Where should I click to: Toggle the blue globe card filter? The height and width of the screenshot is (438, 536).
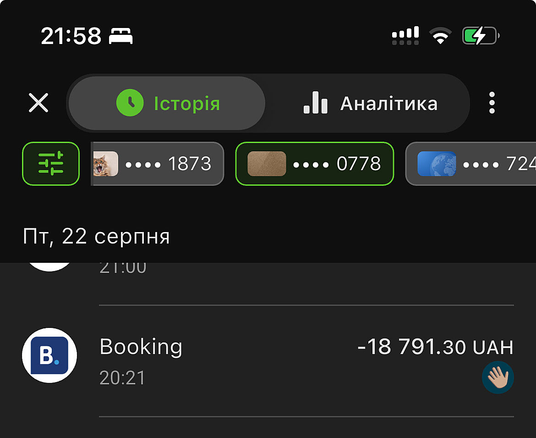(472, 164)
